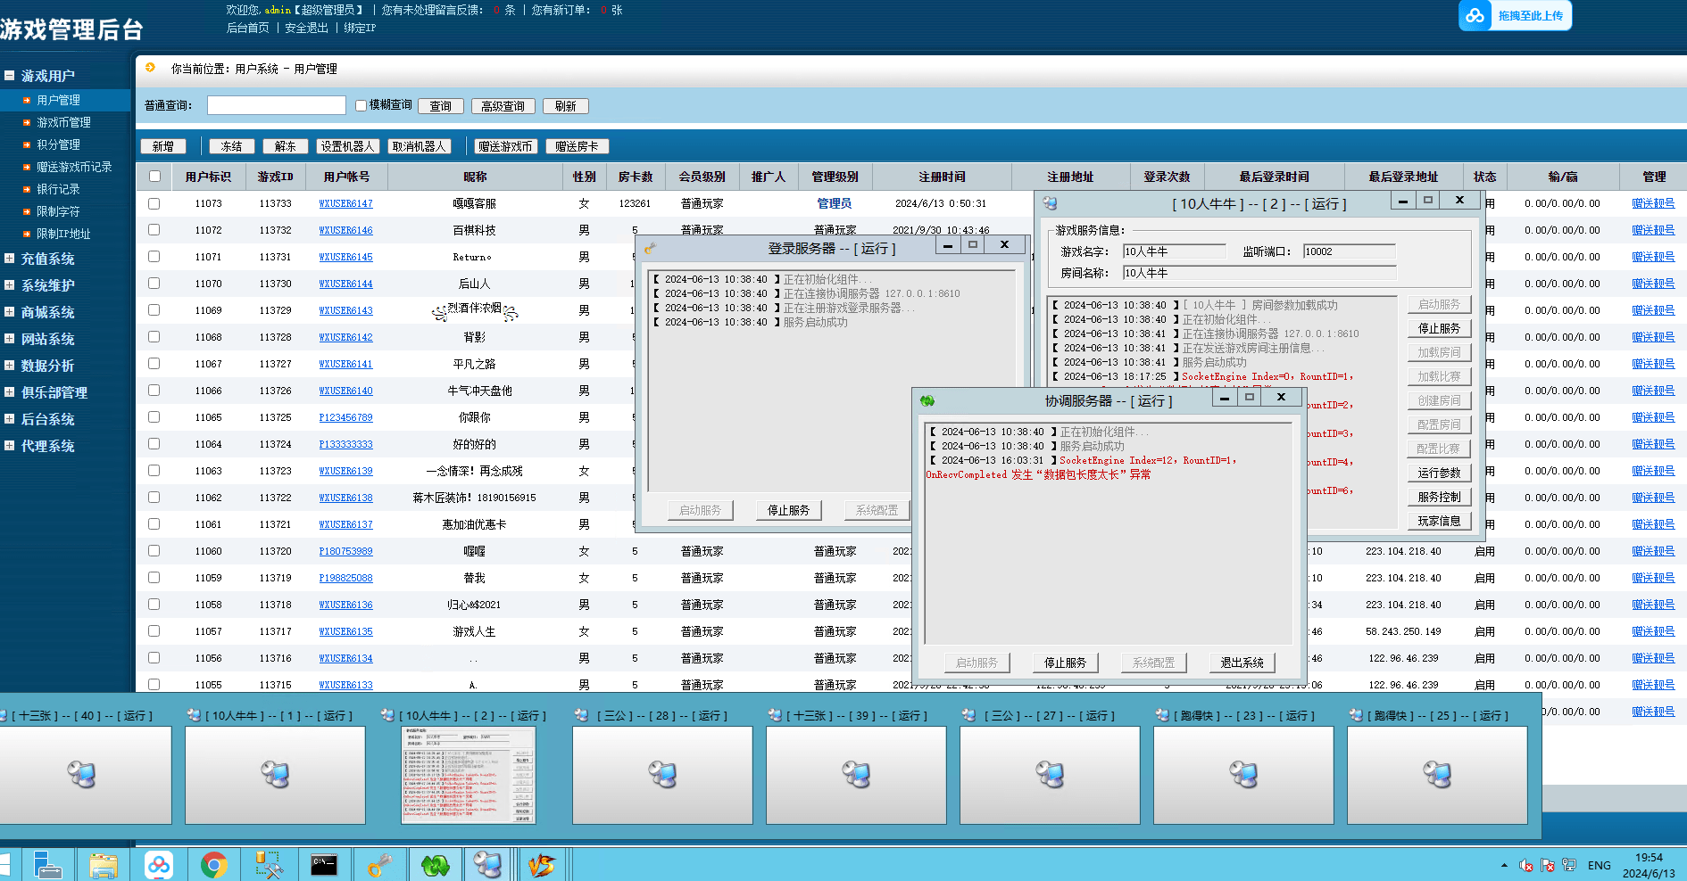Screen dimensions: 1687x881
Task: Check the row for user 11062
Action: coord(154,498)
